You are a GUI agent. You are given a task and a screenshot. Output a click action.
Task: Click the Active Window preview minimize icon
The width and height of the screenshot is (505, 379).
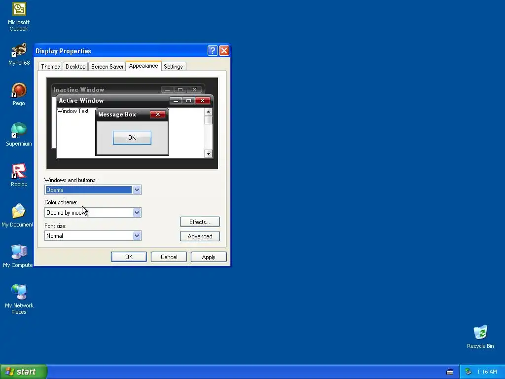click(x=176, y=101)
